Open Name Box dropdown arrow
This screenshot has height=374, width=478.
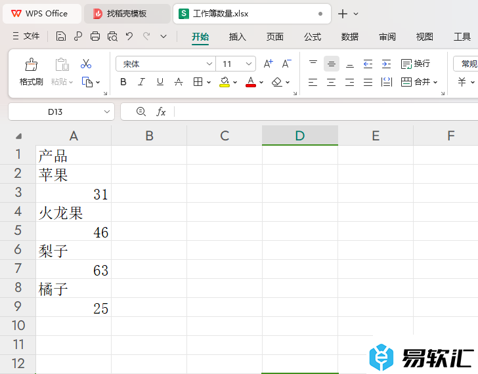(x=106, y=112)
